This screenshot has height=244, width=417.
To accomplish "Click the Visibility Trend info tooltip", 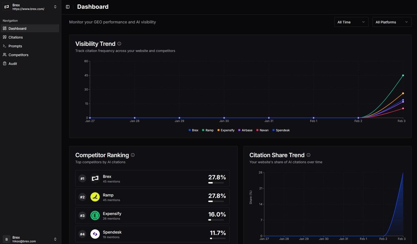I will click(119, 43).
